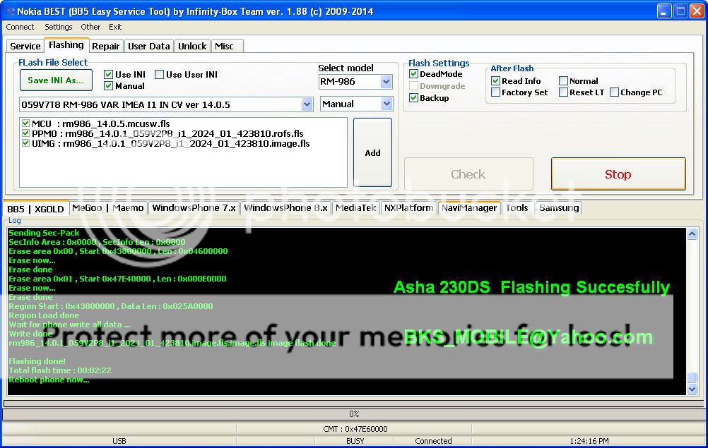Click the Check button
The height and width of the screenshot is (448, 708).
tap(468, 174)
